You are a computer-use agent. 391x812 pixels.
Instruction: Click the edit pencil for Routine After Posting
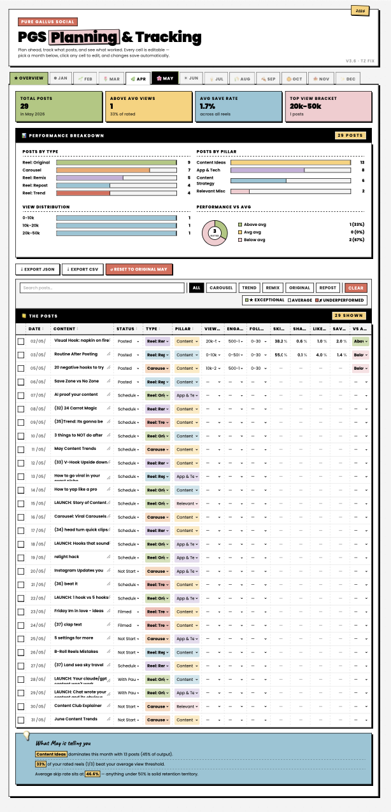pyautogui.click(x=109, y=354)
